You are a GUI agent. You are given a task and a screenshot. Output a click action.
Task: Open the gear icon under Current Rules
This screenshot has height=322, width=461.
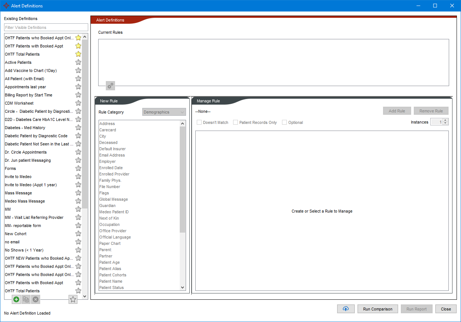click(110, 85)
